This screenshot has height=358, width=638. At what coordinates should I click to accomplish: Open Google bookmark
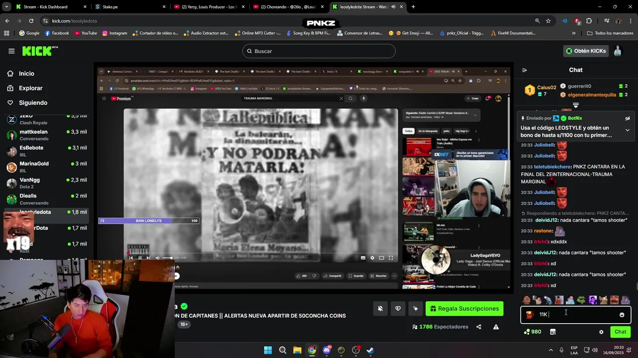[29, 33]
